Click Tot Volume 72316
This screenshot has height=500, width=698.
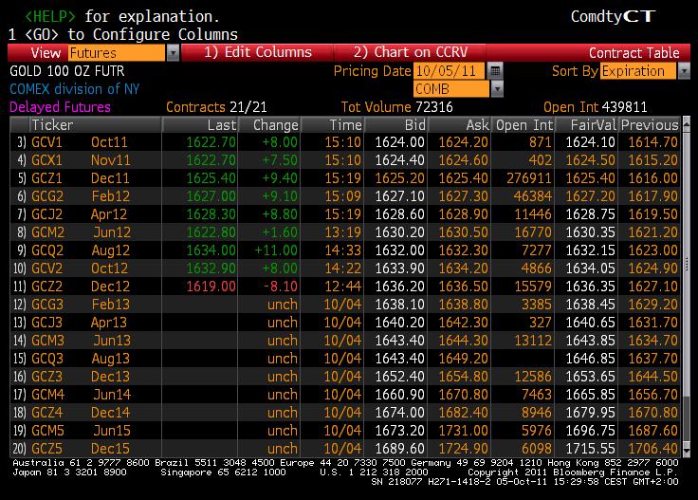click(396, 107)
